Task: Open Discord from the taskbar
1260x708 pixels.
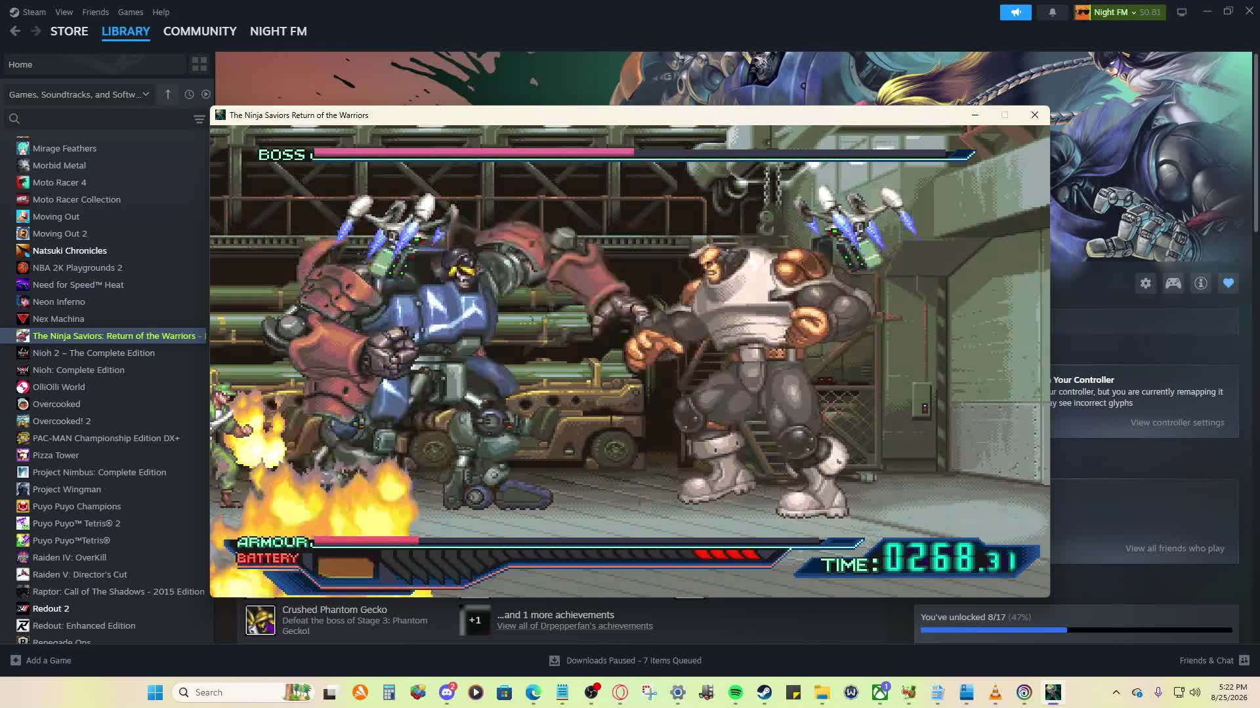Action: 447,692
